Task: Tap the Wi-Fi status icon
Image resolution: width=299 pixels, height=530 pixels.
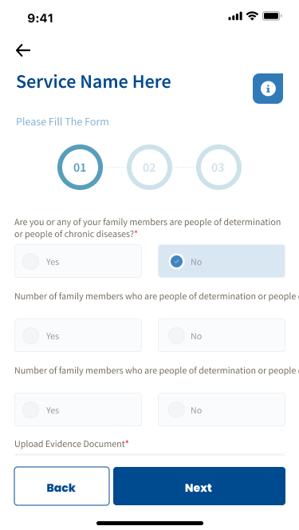Action: (252, 16)
